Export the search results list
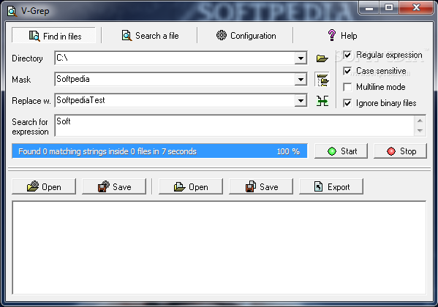438x307 pixels. click(331, 186)
